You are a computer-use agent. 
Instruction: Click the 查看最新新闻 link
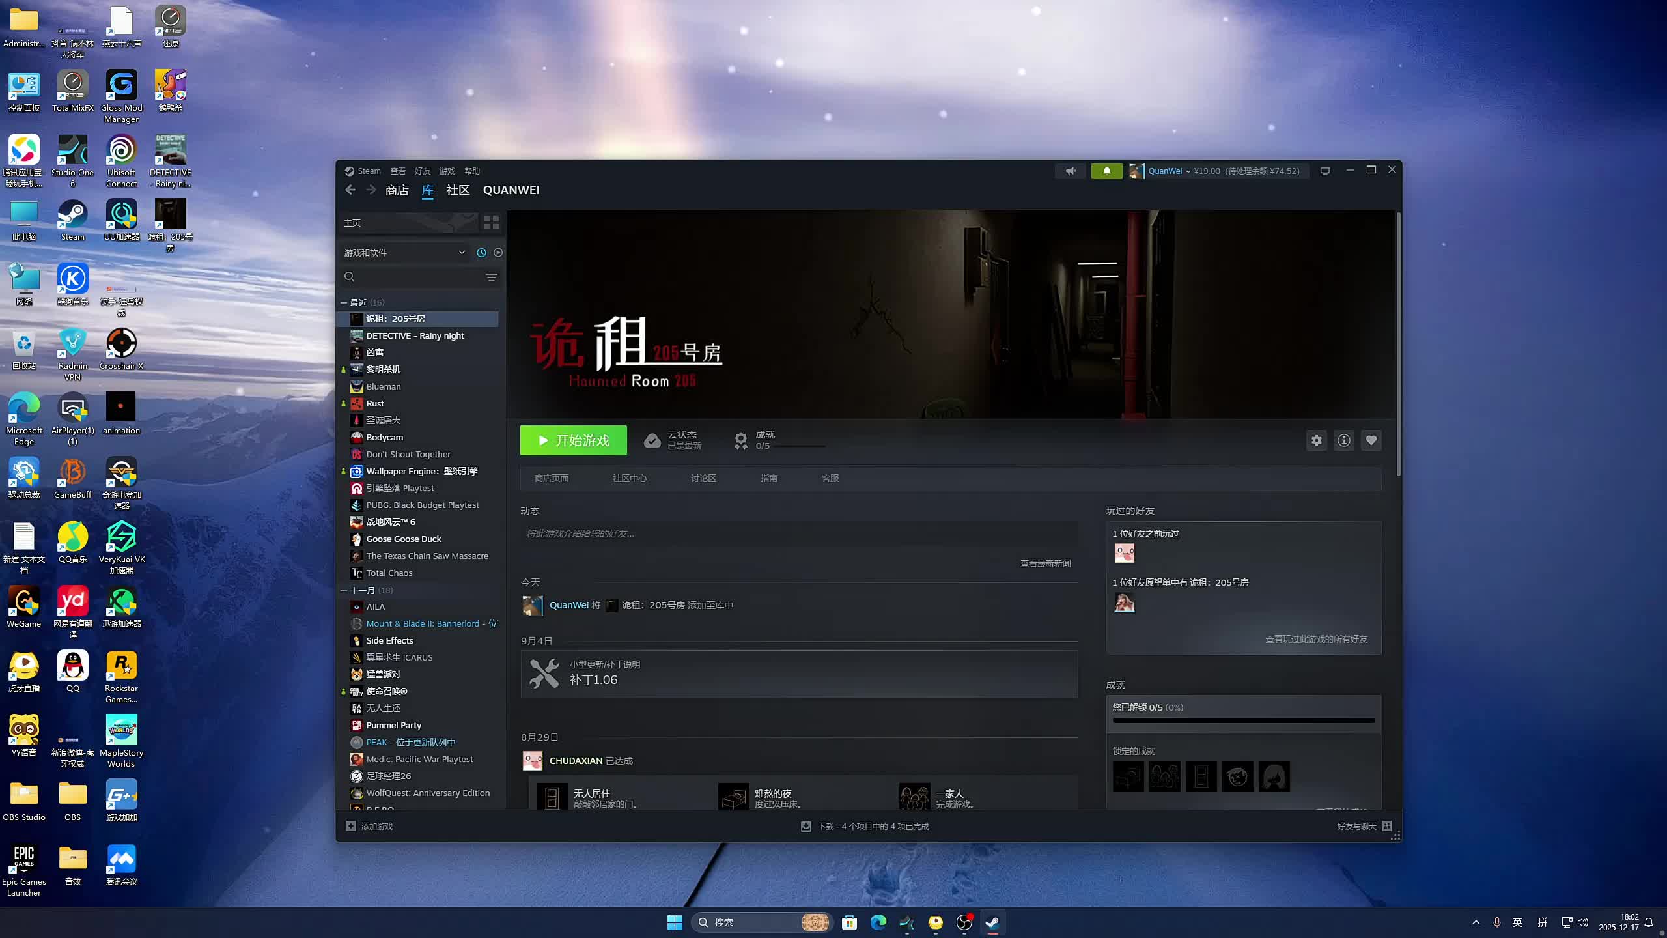point(1044,563)
